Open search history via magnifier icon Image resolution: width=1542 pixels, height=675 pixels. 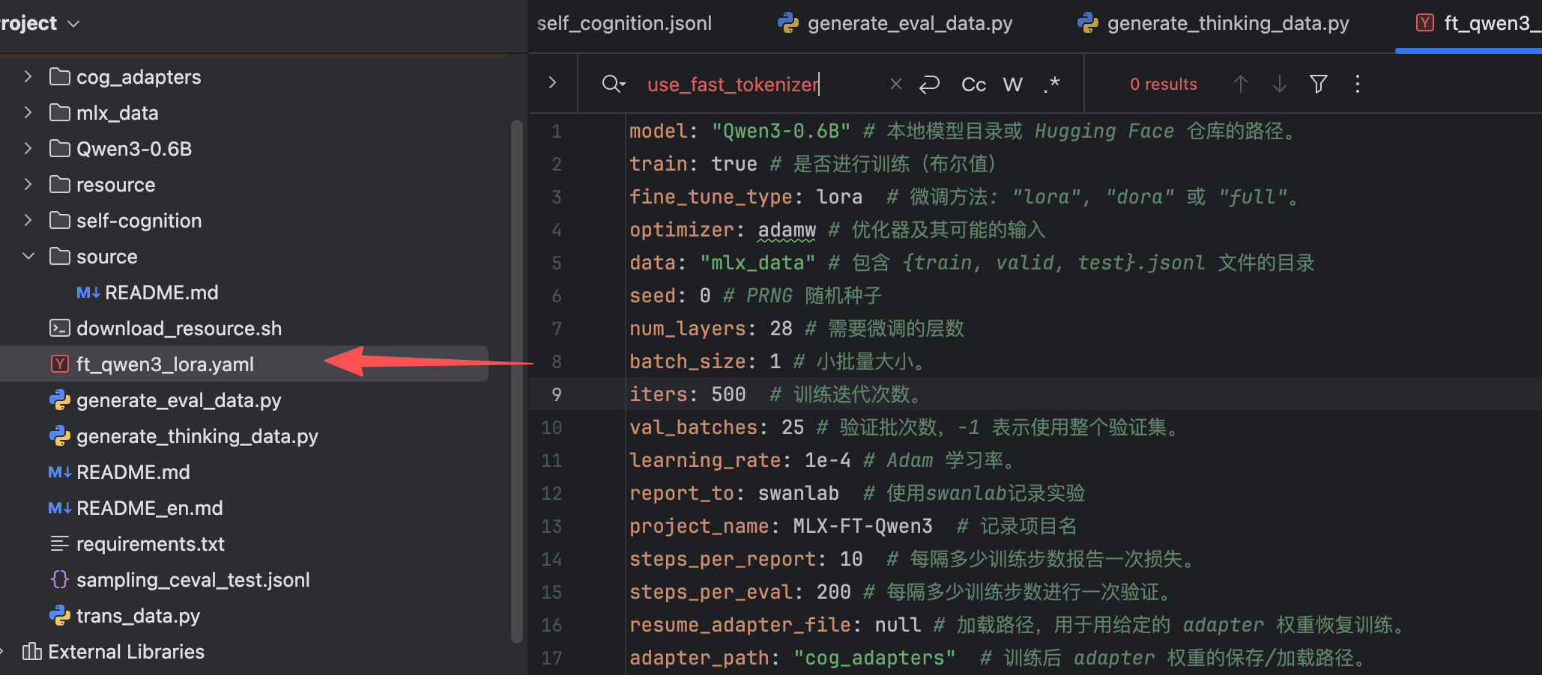pyautogui.click(x=613, y=84)
